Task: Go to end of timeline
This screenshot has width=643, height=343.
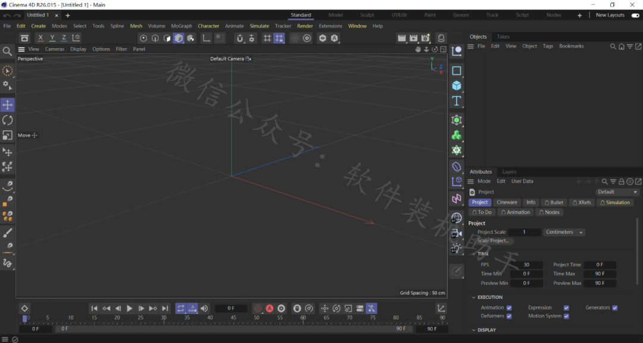Action: 165,308
